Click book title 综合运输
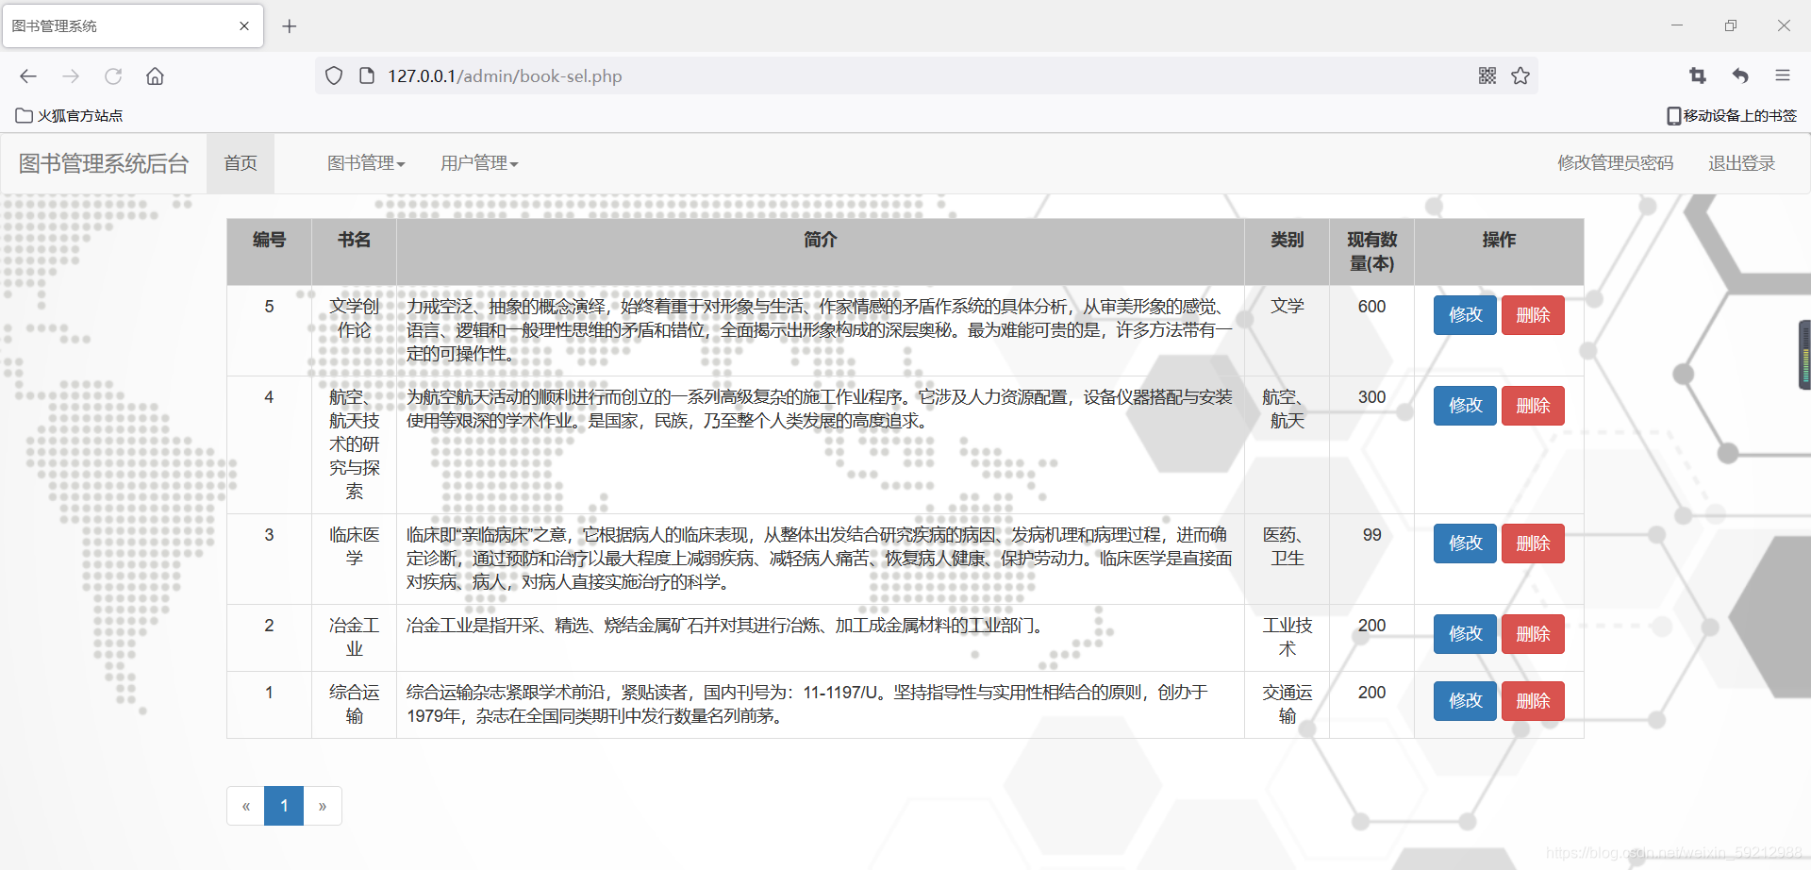This screenshot has width=1811, height=870. pyautogui.click(x=354, y=704)
